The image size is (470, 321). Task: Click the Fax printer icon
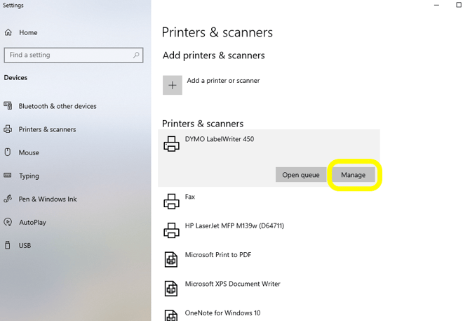click(171, 202)
